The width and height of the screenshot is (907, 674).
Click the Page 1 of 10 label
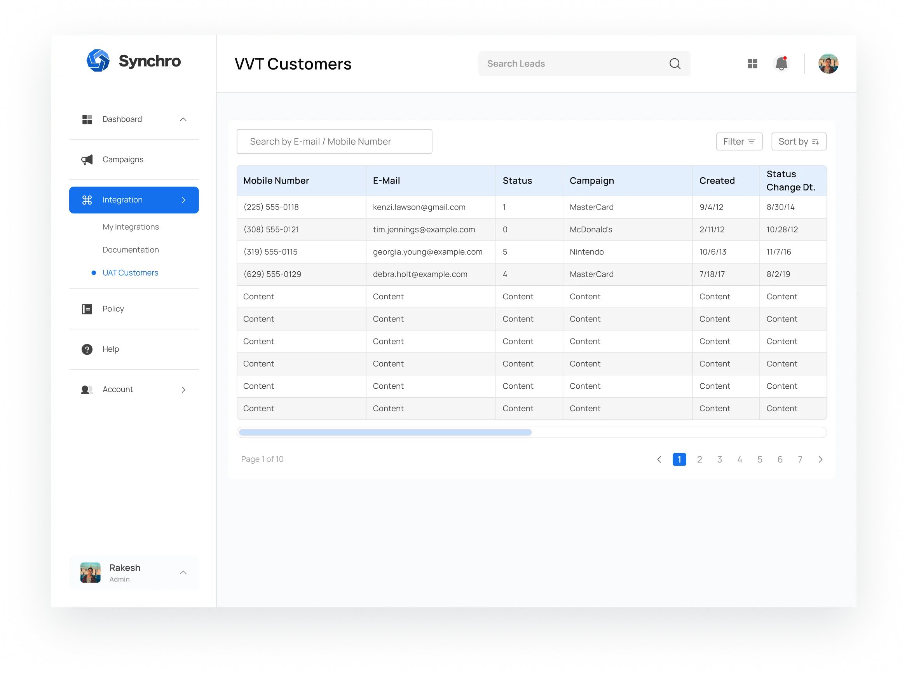click(262, 459)
